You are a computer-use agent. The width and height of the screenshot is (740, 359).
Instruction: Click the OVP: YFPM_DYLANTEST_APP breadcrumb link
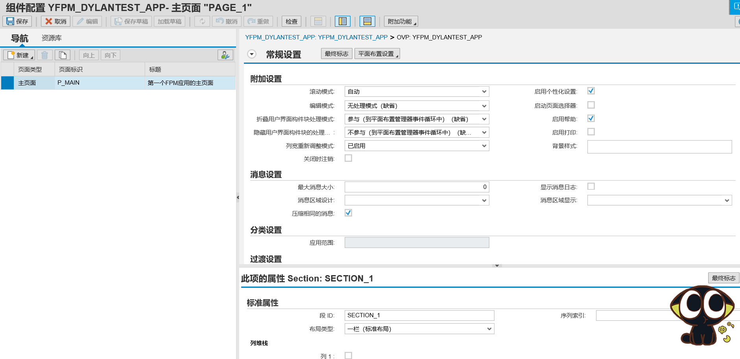(439, 37)
